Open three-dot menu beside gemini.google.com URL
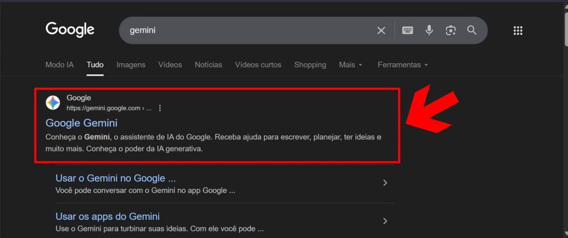The width and height of the screenshot is (568, 238). pos(160,108)
